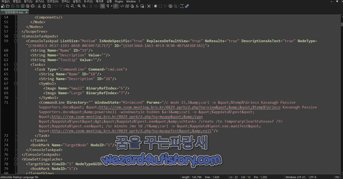This screenshot has height=179, width=343.
Task: Open the Function List fx icon
Action: click(x=137, y=6)
